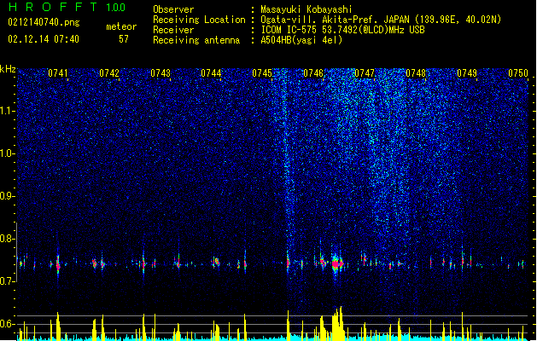Click the 0748 time marker
The height and width of the screenshot is (341, 537).
416,73
